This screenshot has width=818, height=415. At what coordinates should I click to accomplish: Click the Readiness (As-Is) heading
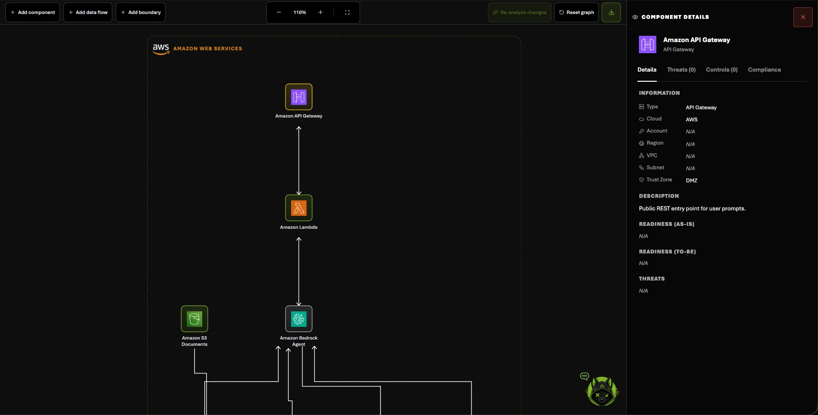point(667,224)
